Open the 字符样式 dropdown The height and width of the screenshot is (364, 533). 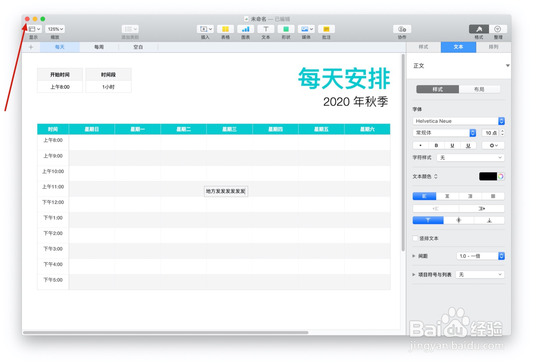470,158
